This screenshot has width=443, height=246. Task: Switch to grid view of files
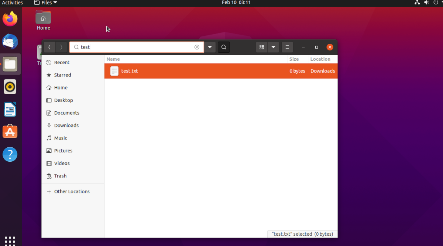(x=262, y=47)
